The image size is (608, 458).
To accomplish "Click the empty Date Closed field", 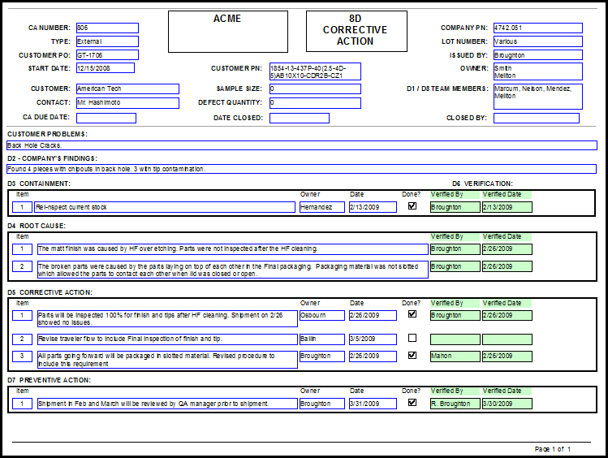I will 300,118.
